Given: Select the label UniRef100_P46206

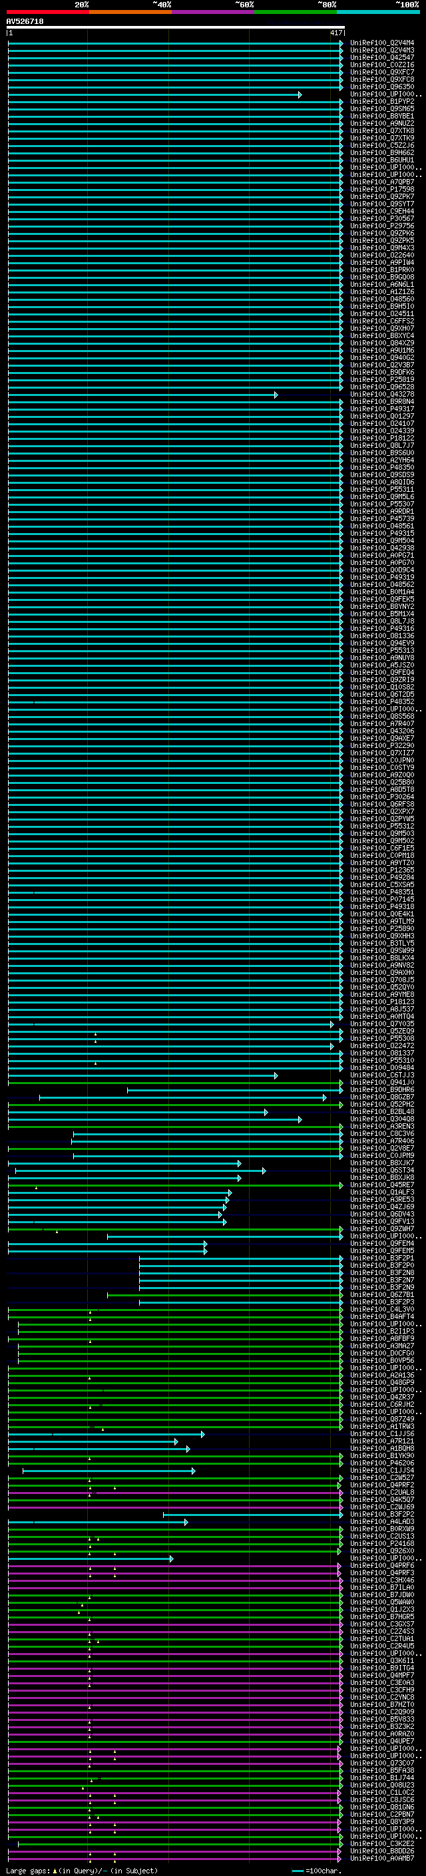Looking at the screenshot, I should pos(381,1463).
